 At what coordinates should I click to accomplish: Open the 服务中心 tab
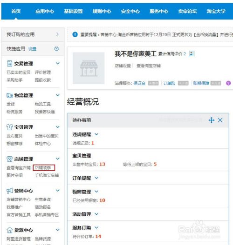(159, 11)
